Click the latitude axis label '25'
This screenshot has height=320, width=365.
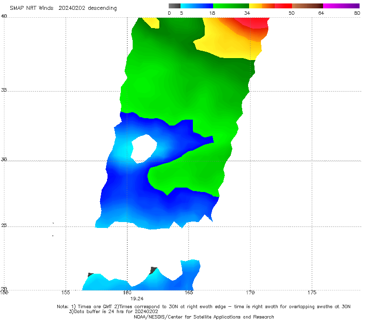[4, 225]
